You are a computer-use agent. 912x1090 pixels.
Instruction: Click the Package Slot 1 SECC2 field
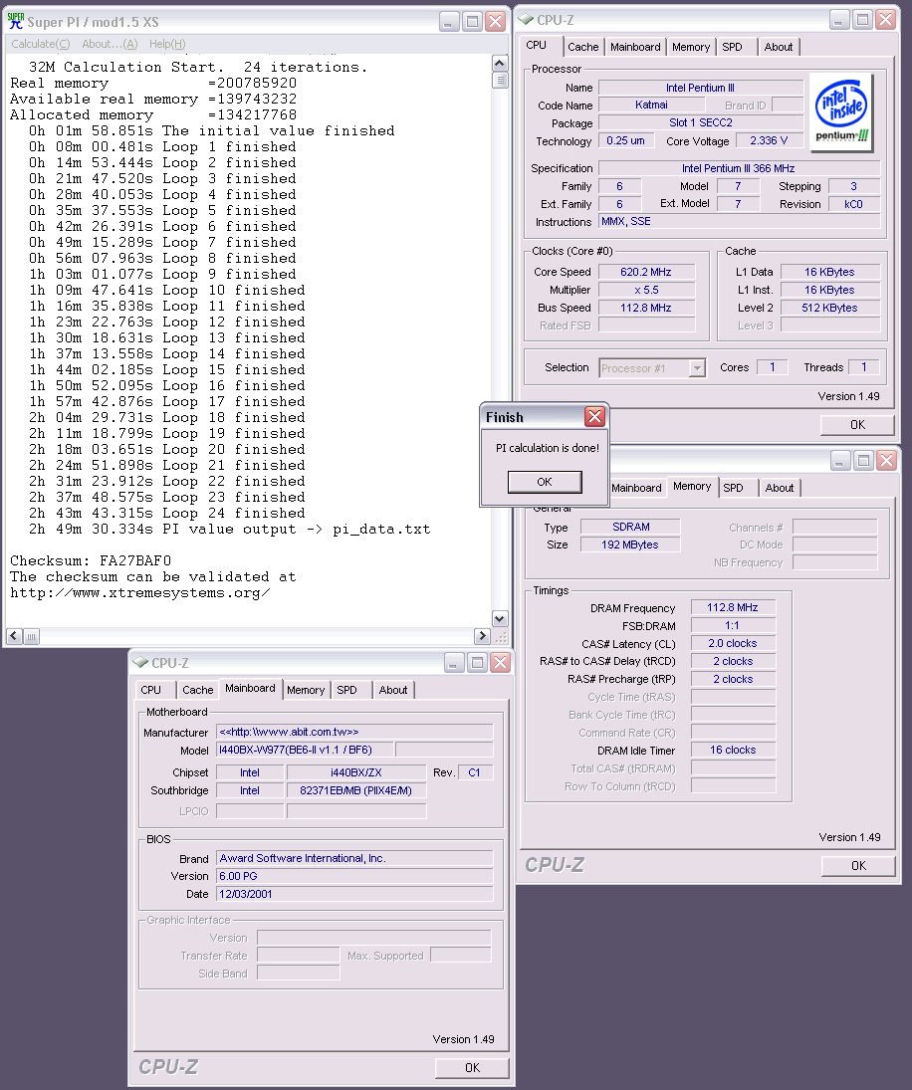click(x=701, y=123)
